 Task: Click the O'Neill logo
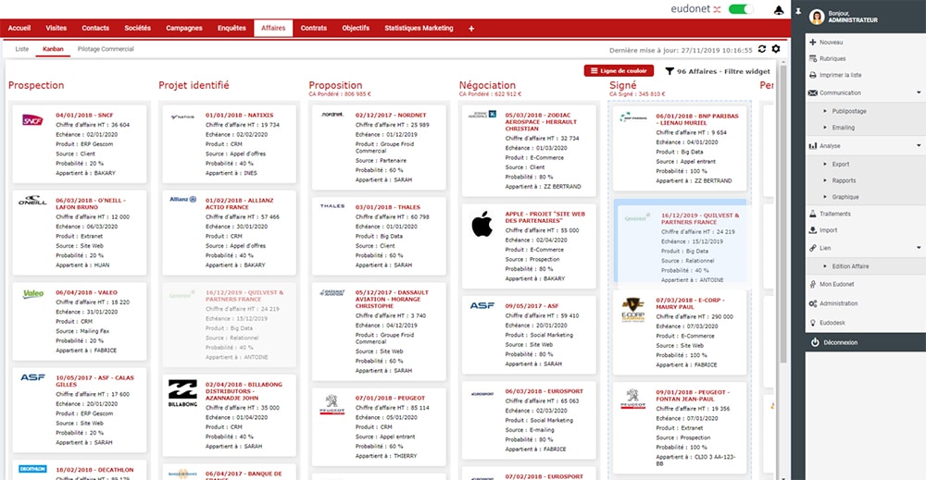[32, 201]
